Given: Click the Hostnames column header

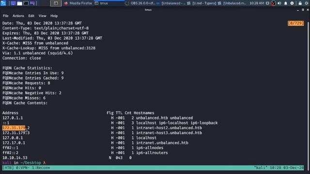Looking at the screenshot, I should [144, 113].
